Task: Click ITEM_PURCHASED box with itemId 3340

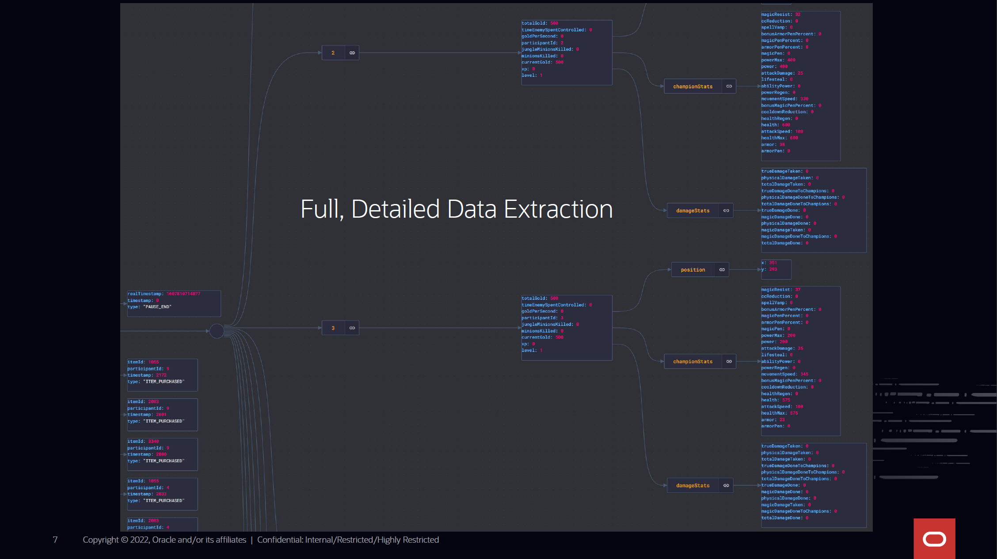Action: pyautogui.click(x=162, y=454)
